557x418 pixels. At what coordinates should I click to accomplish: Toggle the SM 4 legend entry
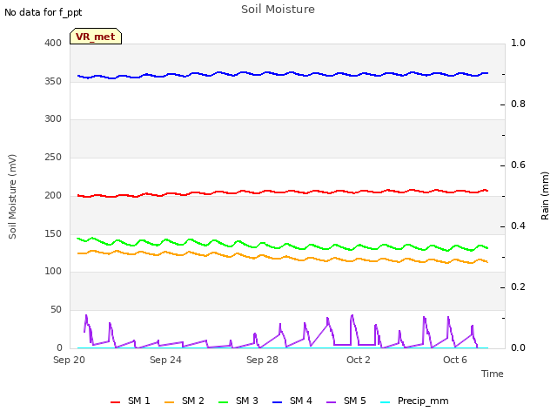point(292,401)
